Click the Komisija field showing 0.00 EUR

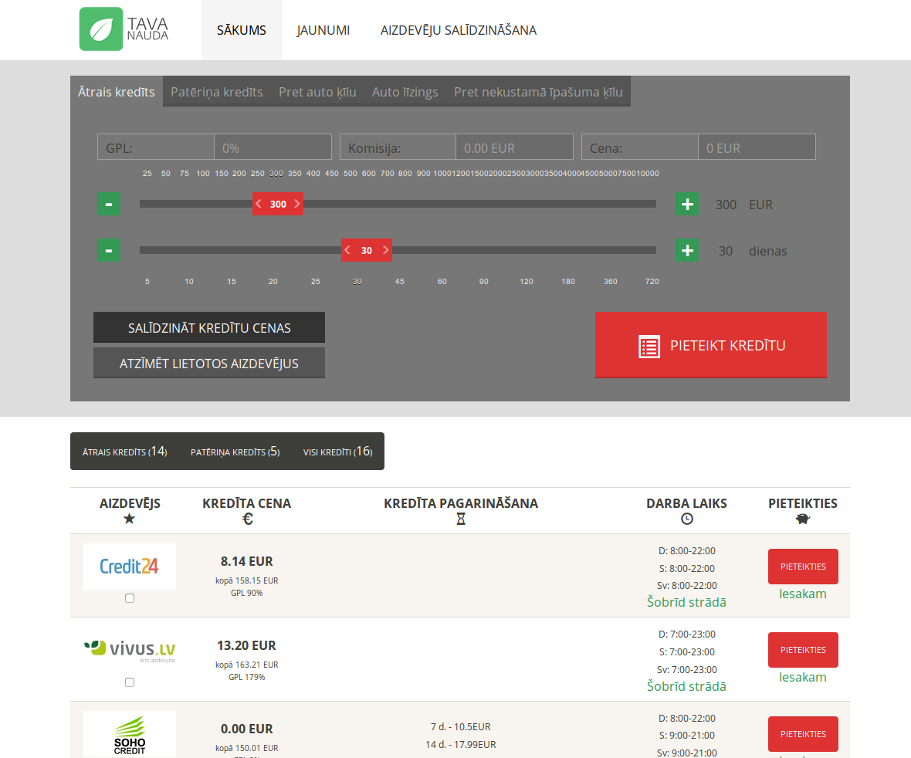pos(514,147)
